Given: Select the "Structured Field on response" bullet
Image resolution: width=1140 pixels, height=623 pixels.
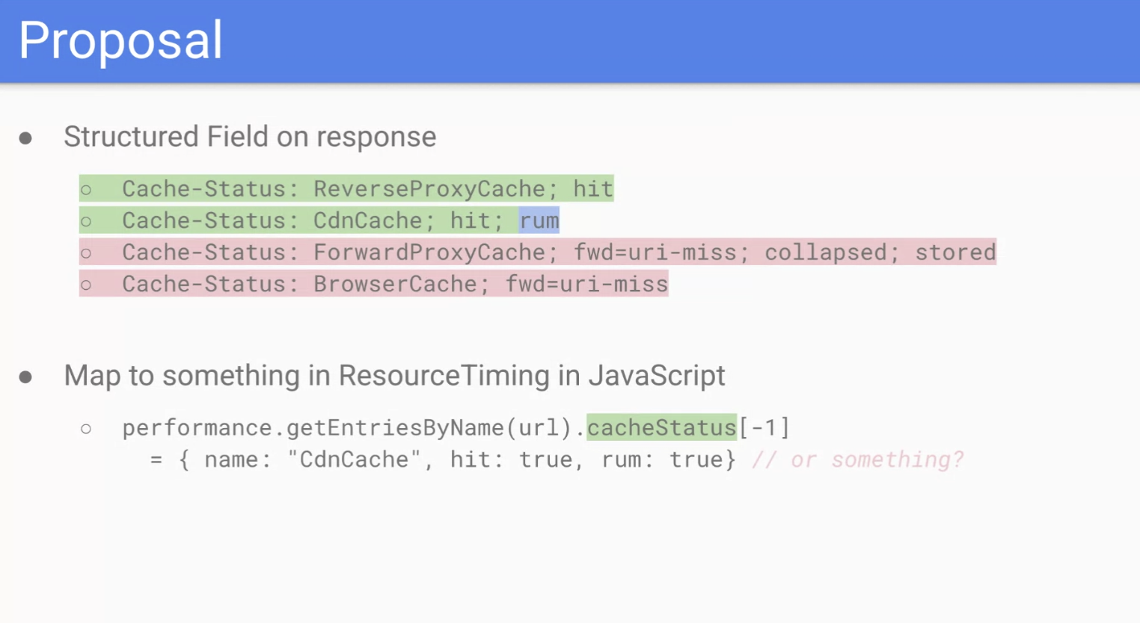Looking at the screenshot, I should pos(250,137).
